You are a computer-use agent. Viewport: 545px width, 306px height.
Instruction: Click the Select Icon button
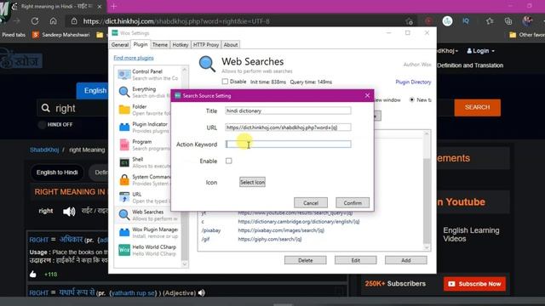tap(252, 182)
